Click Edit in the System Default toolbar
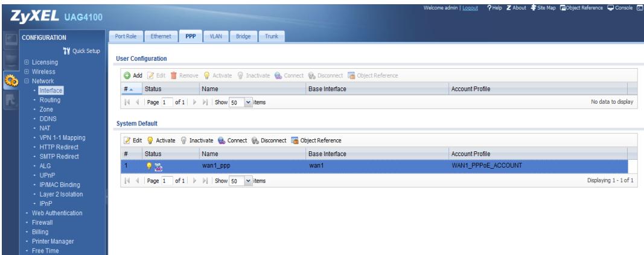The image size is (644, 255). (x=133, y=140)
